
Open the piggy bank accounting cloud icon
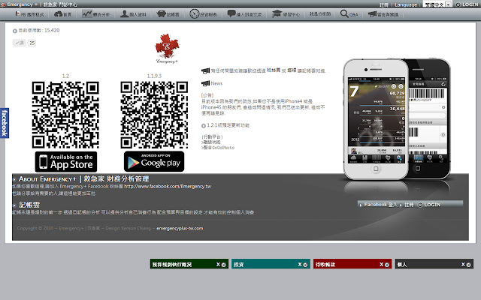click(x=162, y=13)
